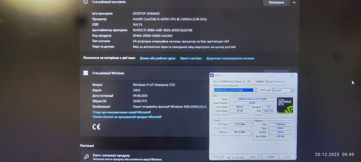Click the install date 09.08.2025
Viewport: 361px width, 162px height.
(140, 96)
